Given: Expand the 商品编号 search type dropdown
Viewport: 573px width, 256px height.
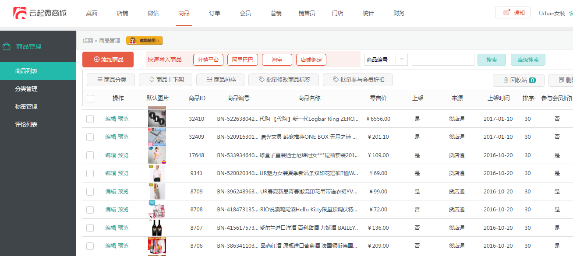Looking at the screenshot, I should coord(402,60).
